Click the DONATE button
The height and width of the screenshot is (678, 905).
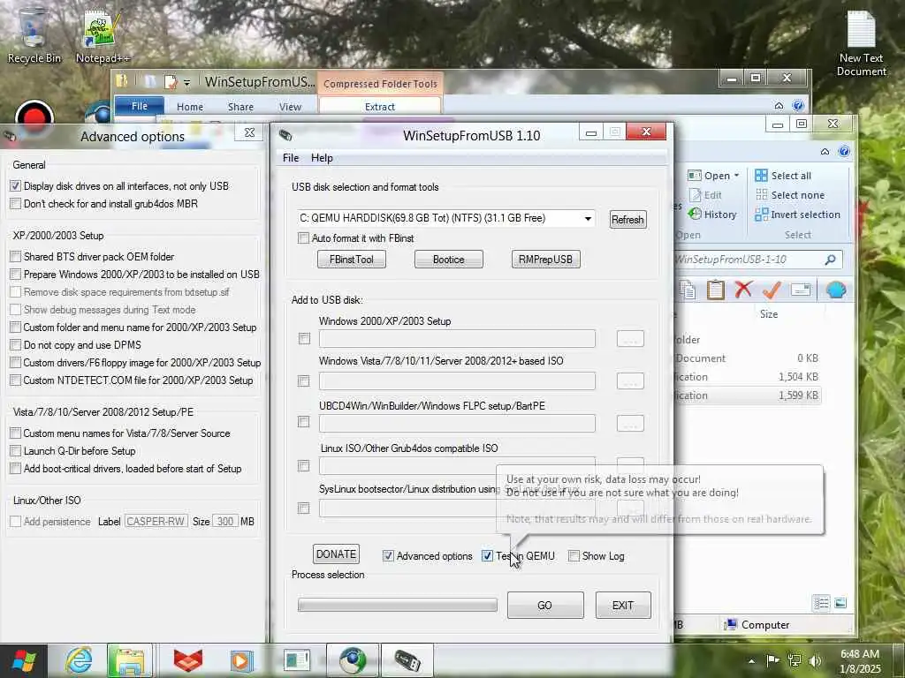[x=337, y=554]
